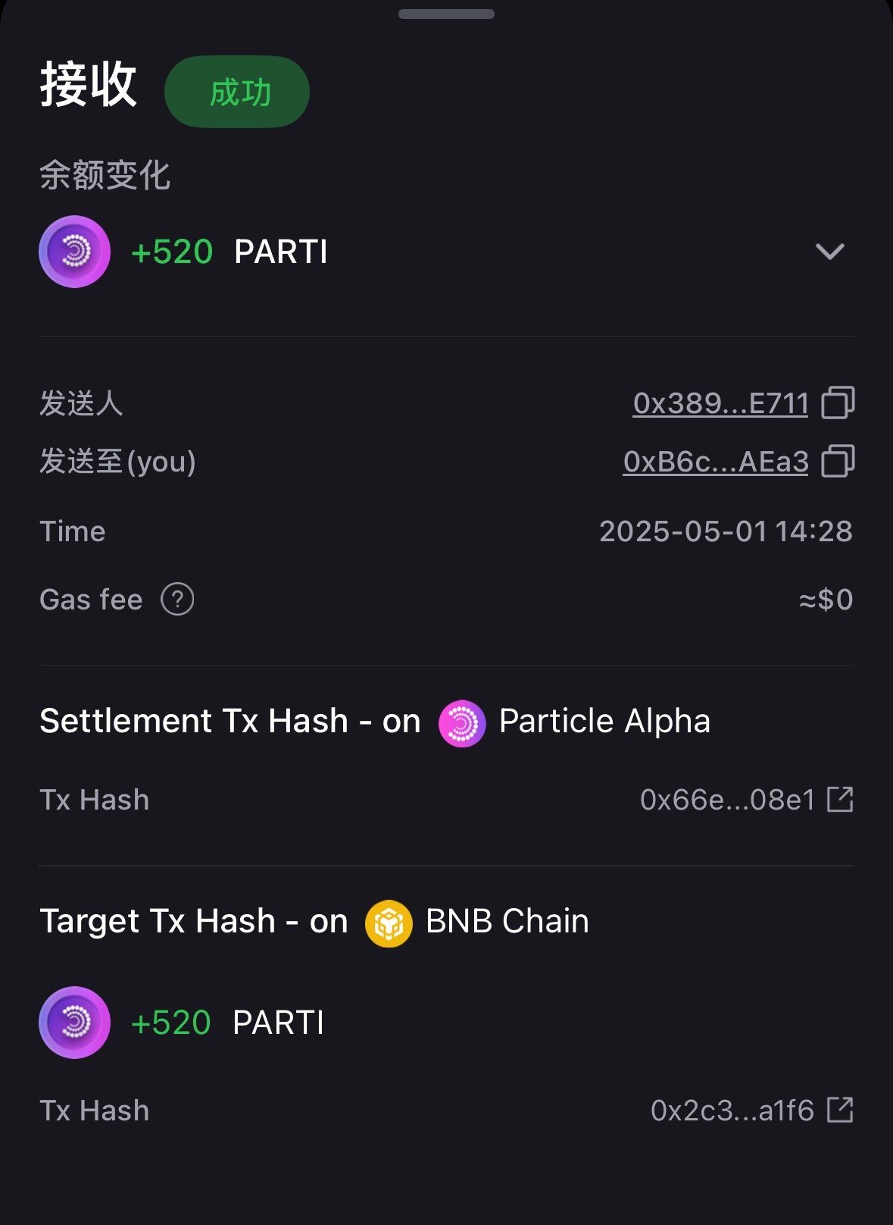
Task: Tap the green 成功 status badge
Action: pyautogui.click(x=237, y=92)
